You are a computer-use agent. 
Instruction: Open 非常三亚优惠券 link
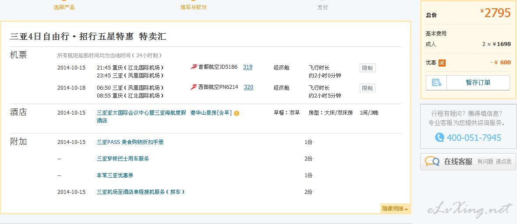coord(115,175)
